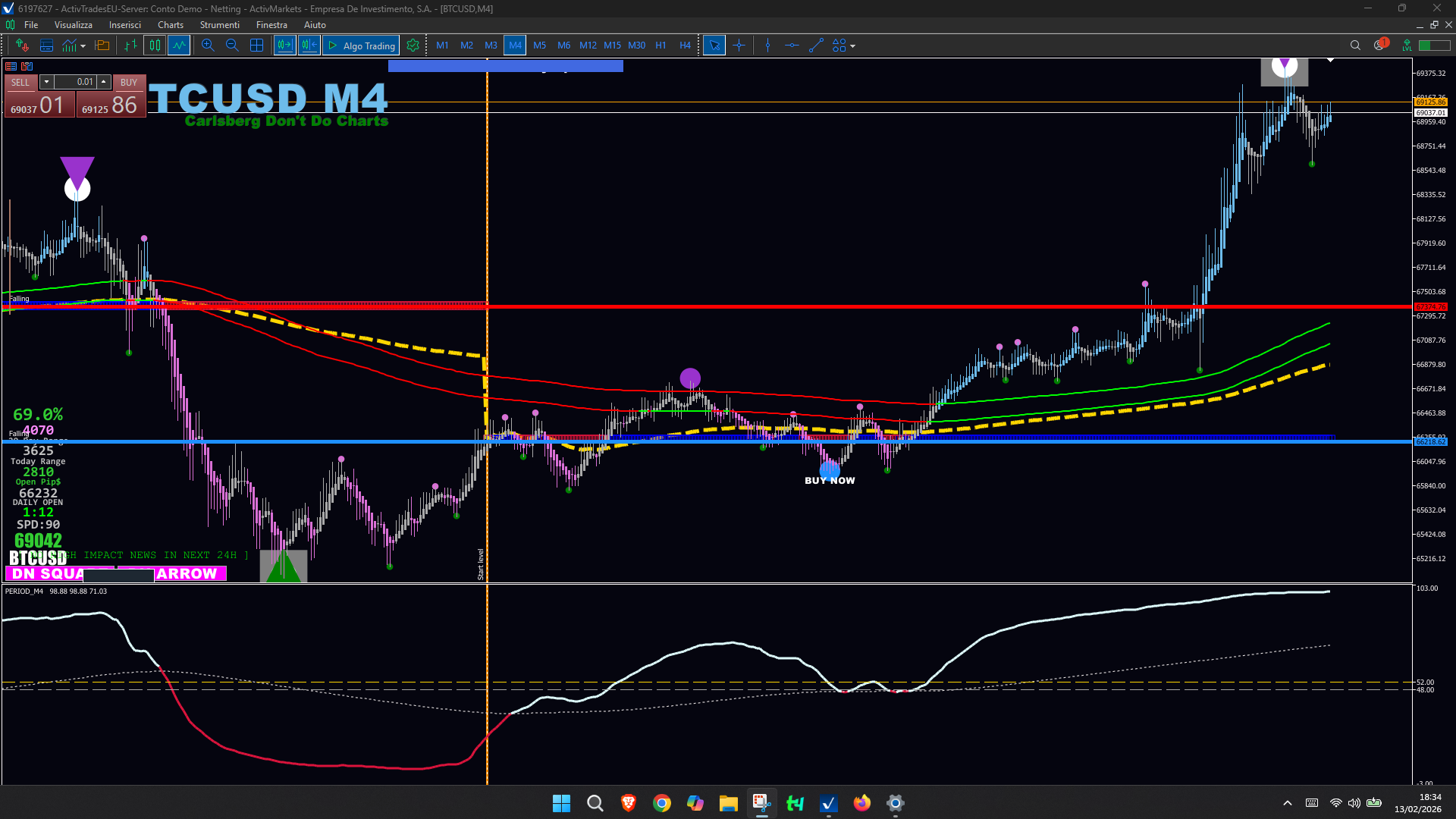
Task: Open the Strumenti menu
Action: (x=219, y=25)
